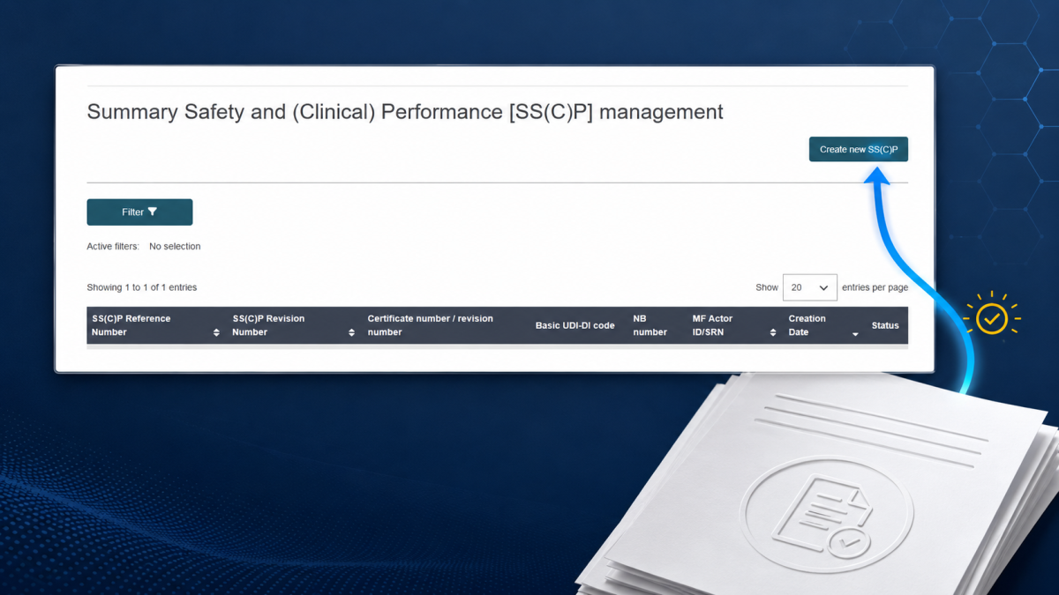
Task: Click the 'Showing 1 to 1 of 1 entries' text
Action: pyautogui.click(x=142, y=287)
